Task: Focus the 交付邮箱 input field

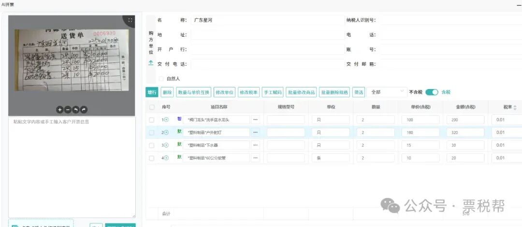Action: click(x=451, y=64)
